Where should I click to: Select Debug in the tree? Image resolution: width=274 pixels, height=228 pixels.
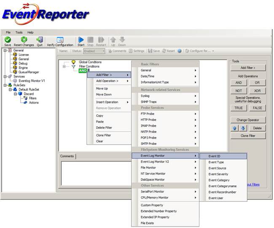[x=23, y=64]
